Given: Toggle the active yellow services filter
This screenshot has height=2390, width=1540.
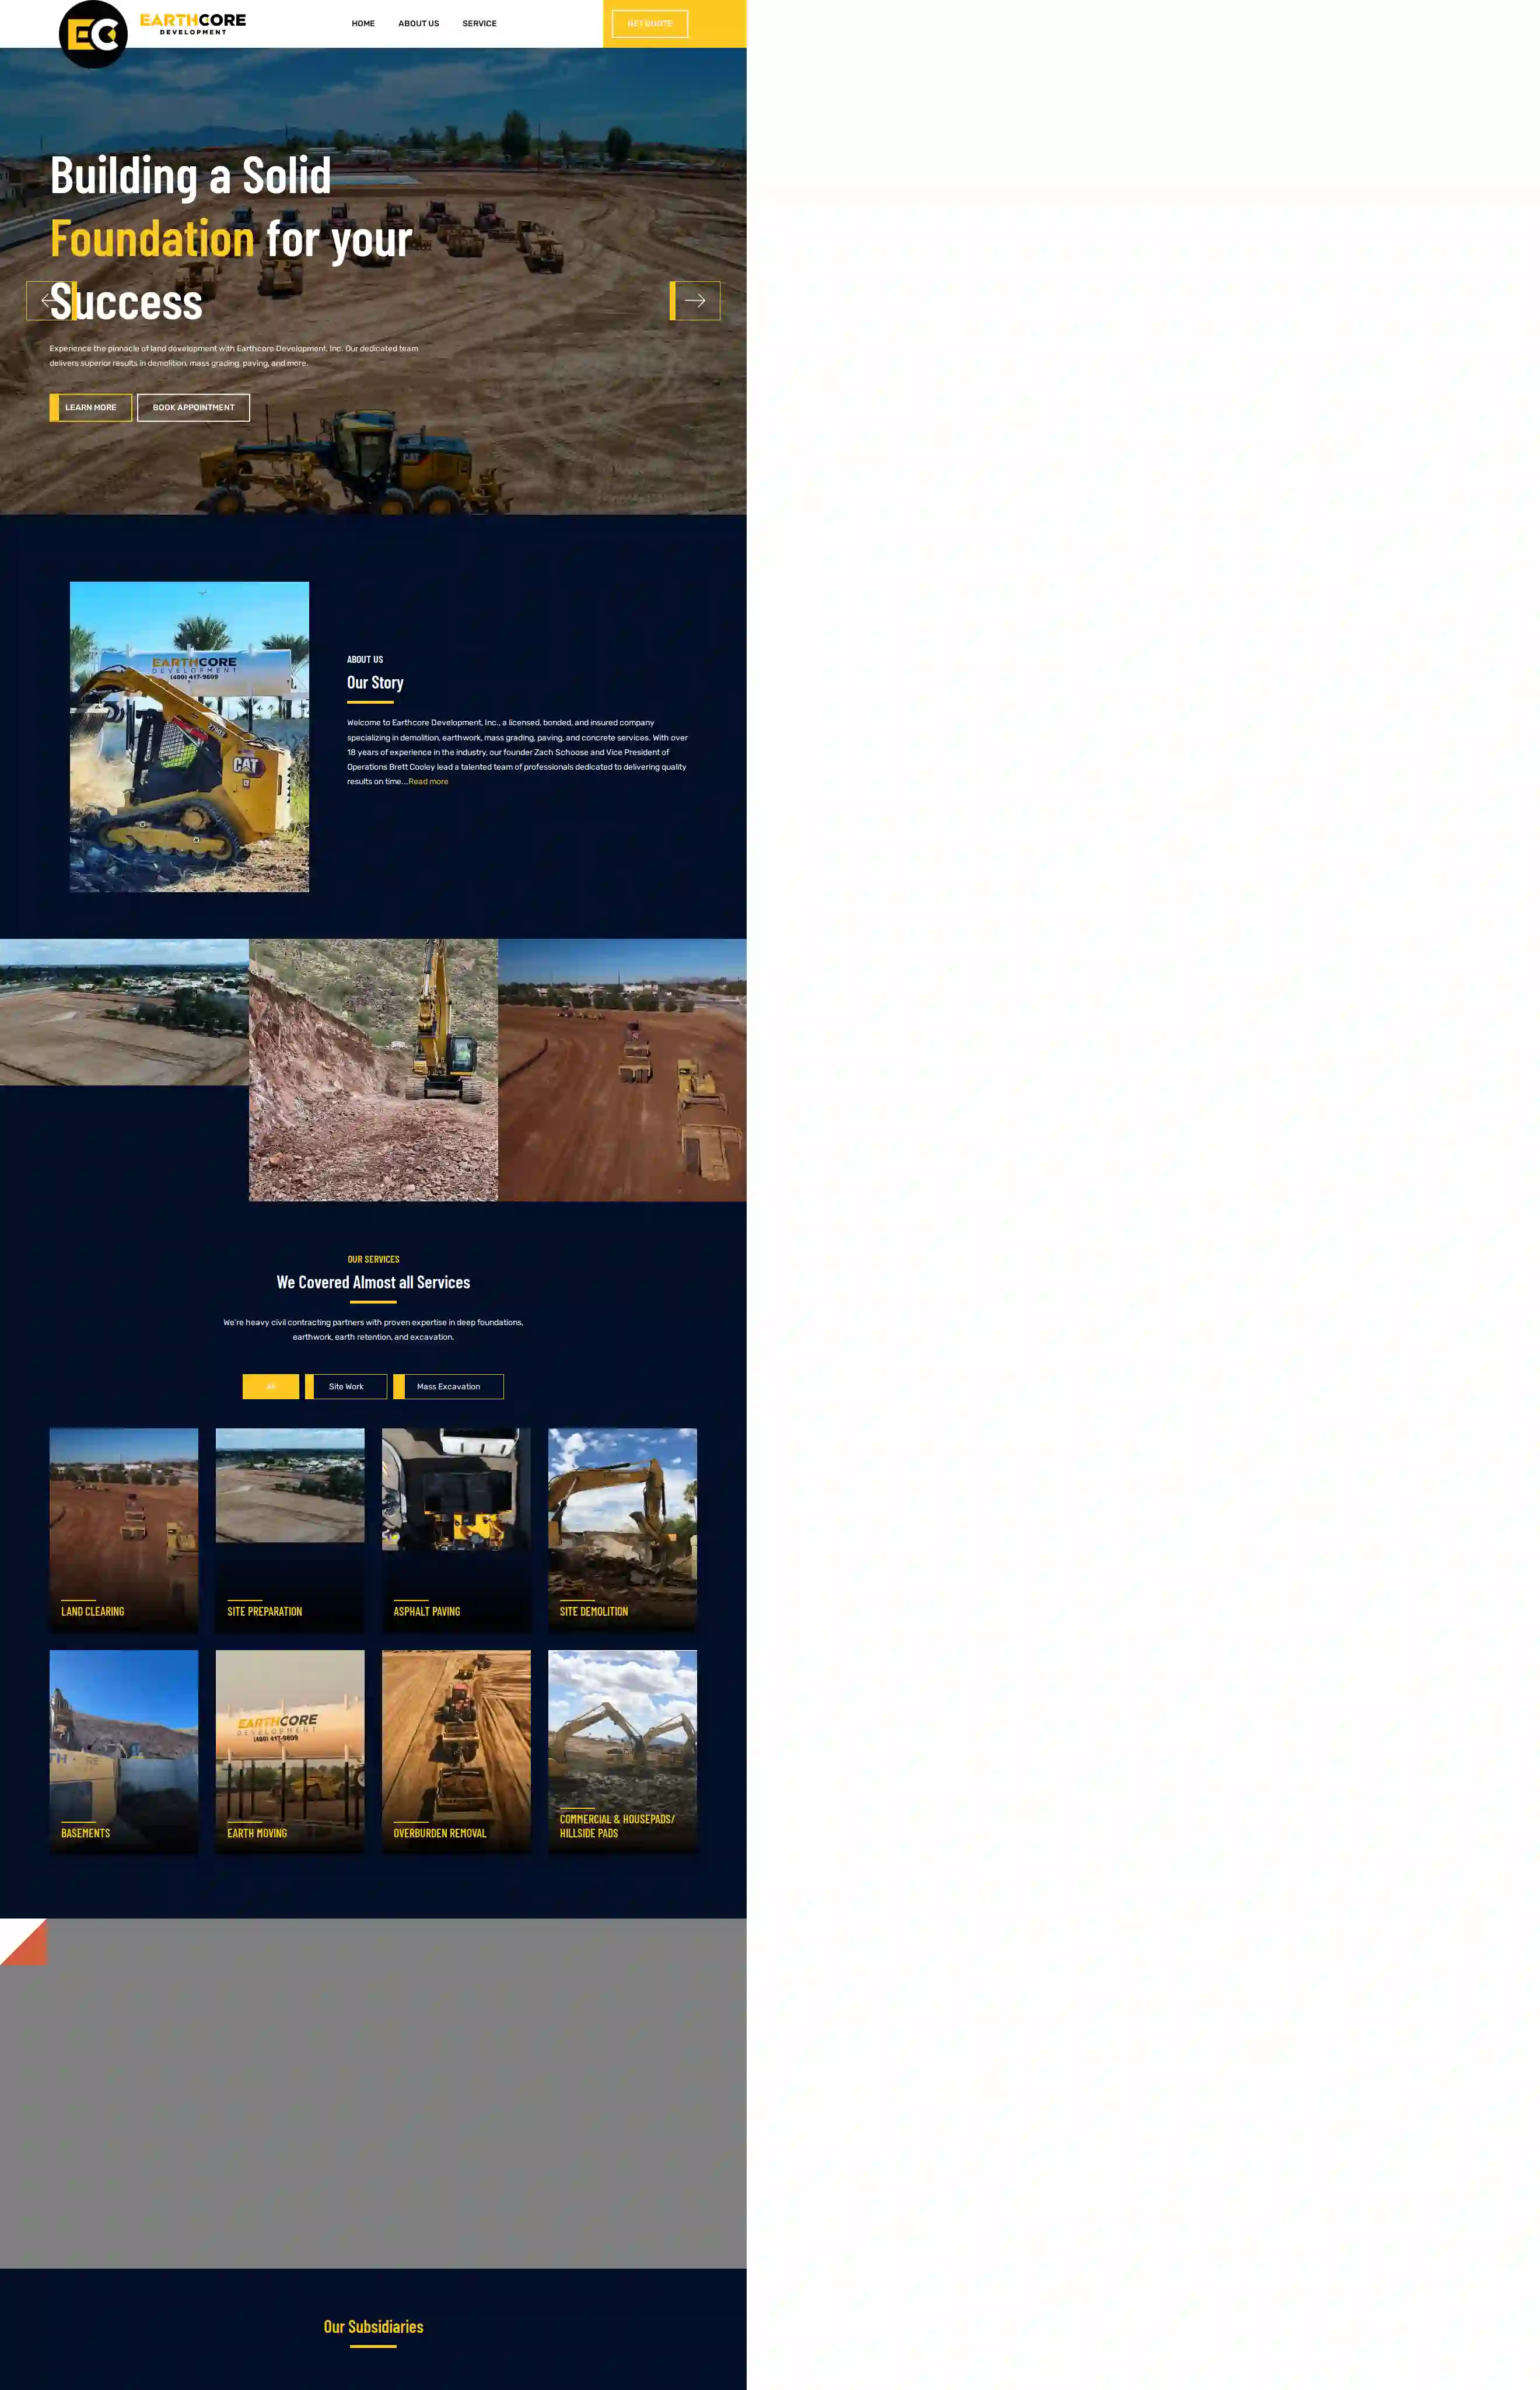Looking at the screenshot, I should click(x=270, y=1385).
